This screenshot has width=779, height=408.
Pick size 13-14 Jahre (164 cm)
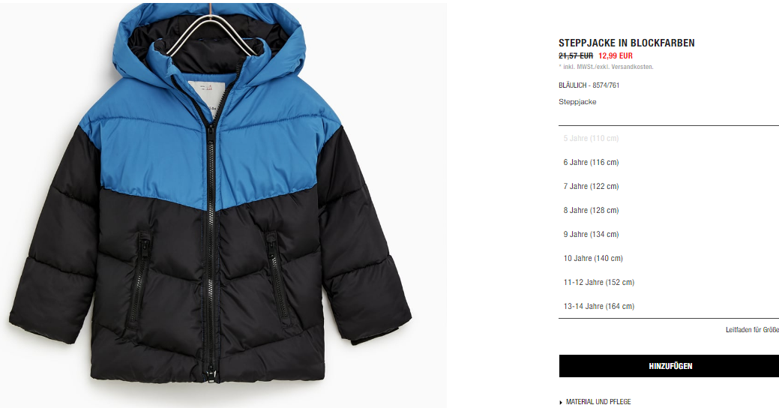(x=669, y=306)
